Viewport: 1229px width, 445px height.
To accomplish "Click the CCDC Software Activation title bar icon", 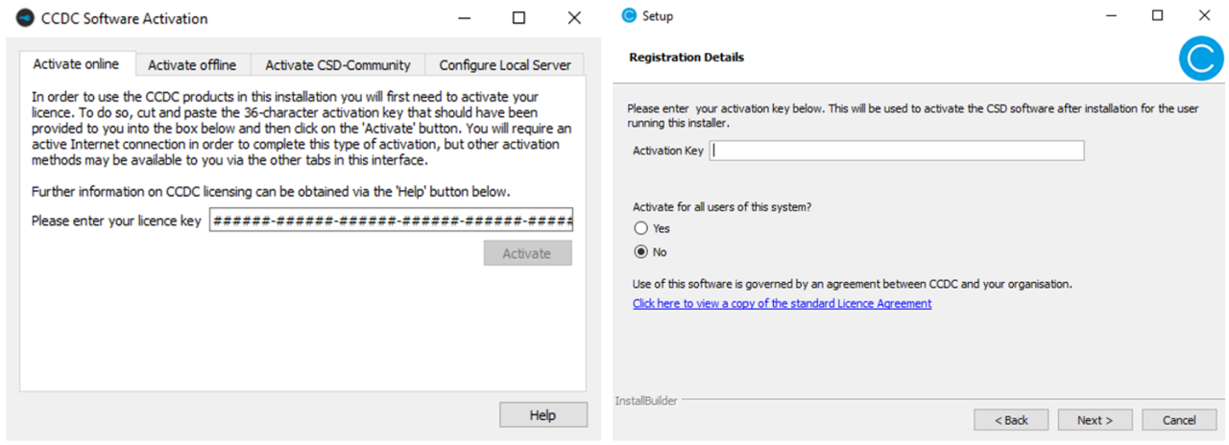I will pyautogui.click(x=25, y=18).
